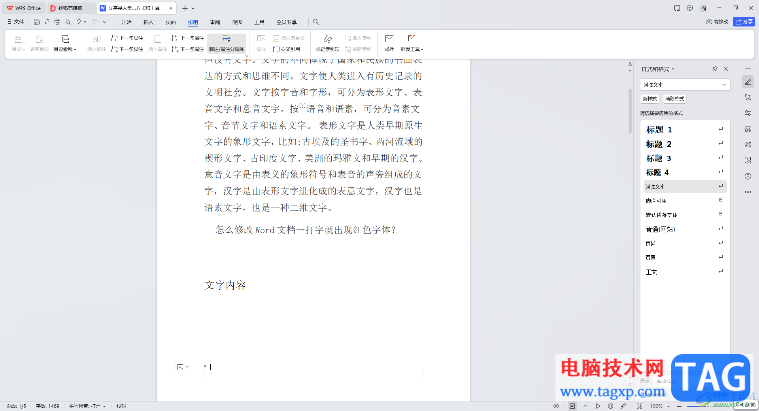759x411 pixels.
Task: Apply the 脚注 引用 style
Action: [685, 201]
